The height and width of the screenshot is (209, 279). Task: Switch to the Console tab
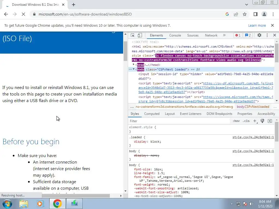coord(175,35)
